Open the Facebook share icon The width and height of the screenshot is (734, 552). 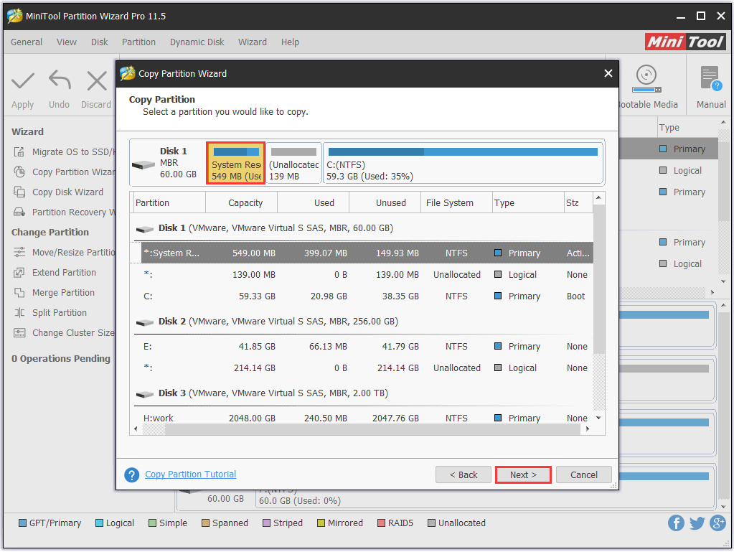[x=676, y=523]
